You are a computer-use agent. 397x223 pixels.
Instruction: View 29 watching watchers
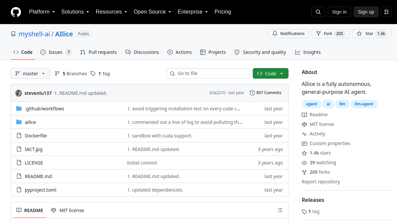pos(319,163)
